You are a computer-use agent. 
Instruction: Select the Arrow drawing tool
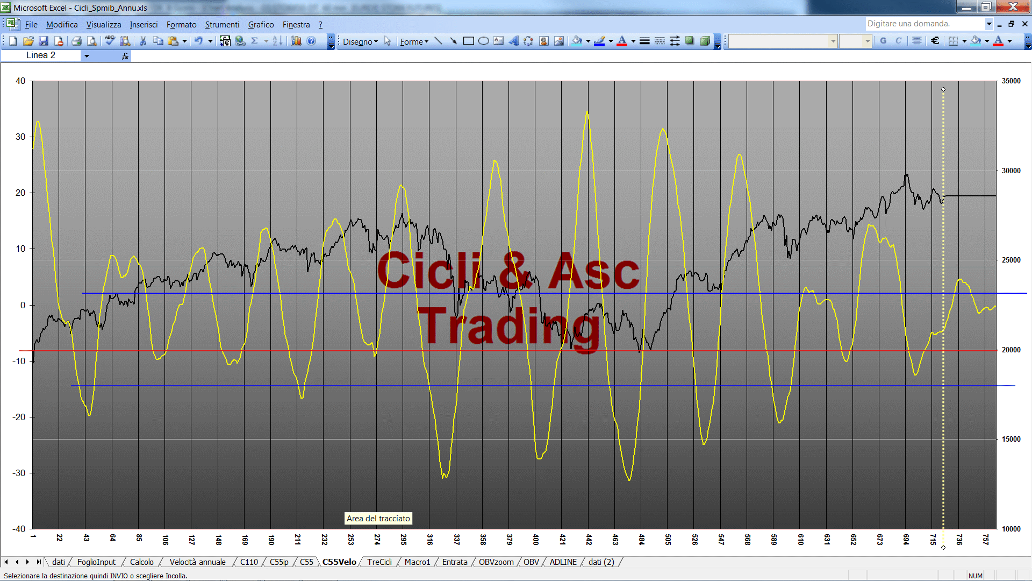click(x=453, y=41)
